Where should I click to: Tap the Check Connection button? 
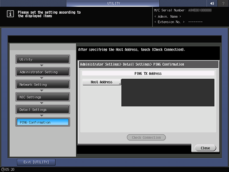click(146, 137)
